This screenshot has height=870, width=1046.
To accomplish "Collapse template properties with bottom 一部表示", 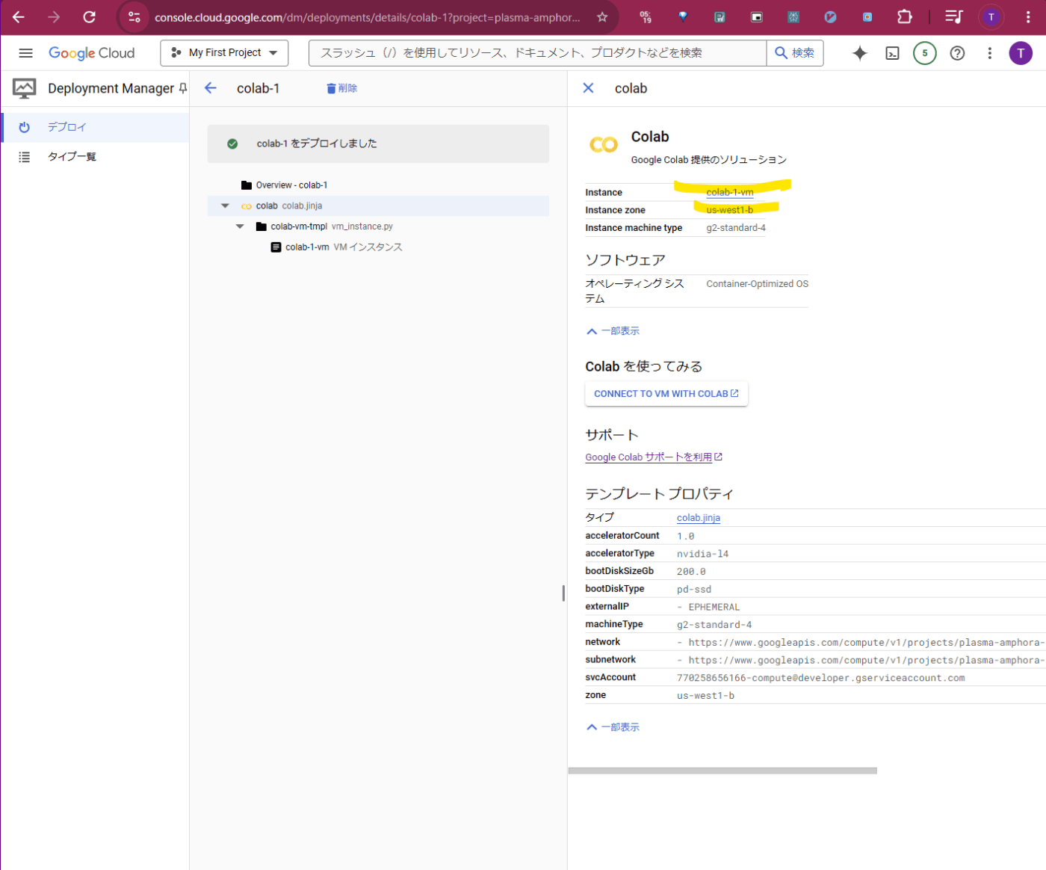I will pos(613,727).
